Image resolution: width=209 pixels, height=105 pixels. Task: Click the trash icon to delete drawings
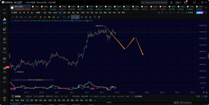pos(99,17)
